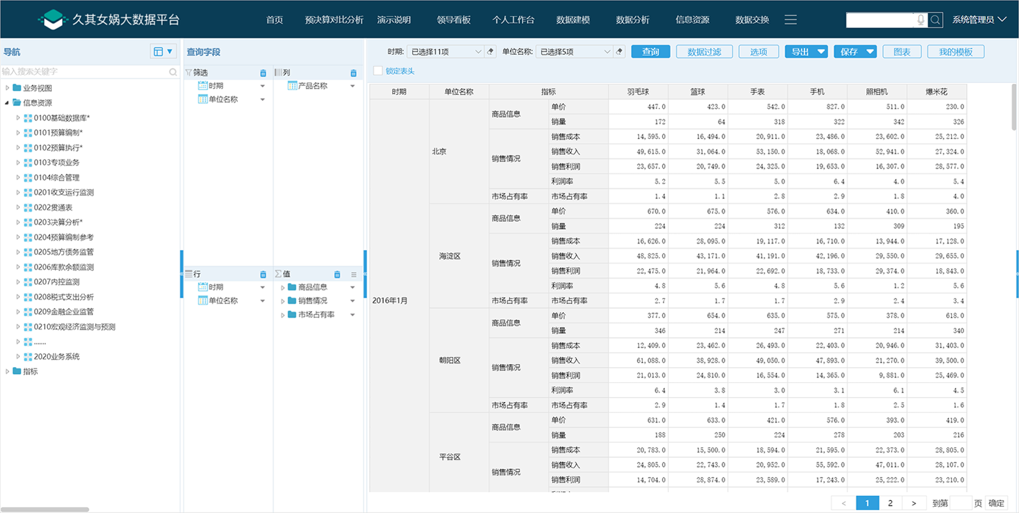This screenshot has height=513, width=1019.
Task: Go to 数据分析 in top menu
Action: click(632, 20)
